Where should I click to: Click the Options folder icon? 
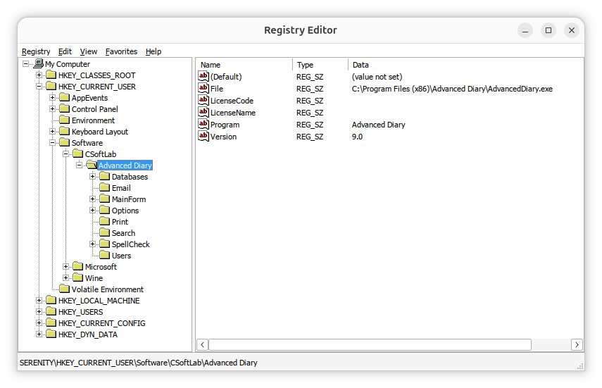tap(105, 210)
